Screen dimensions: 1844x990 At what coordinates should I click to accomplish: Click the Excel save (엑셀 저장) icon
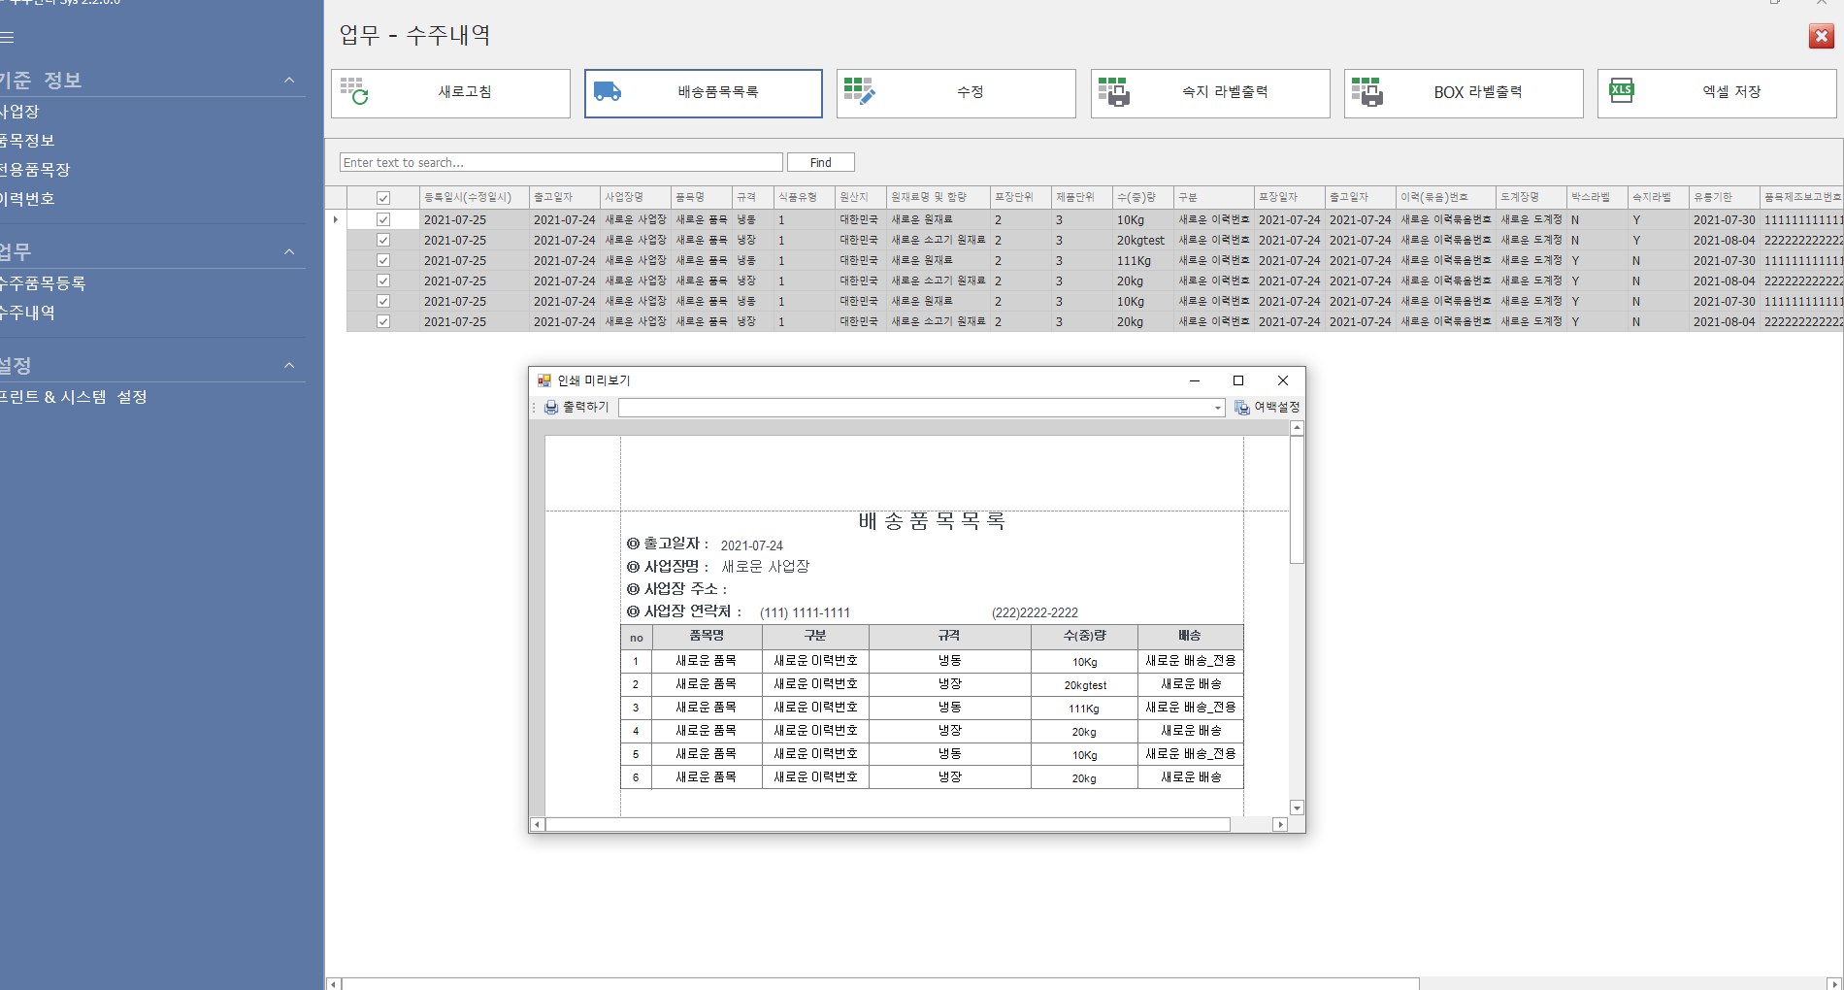point(1621,92)
